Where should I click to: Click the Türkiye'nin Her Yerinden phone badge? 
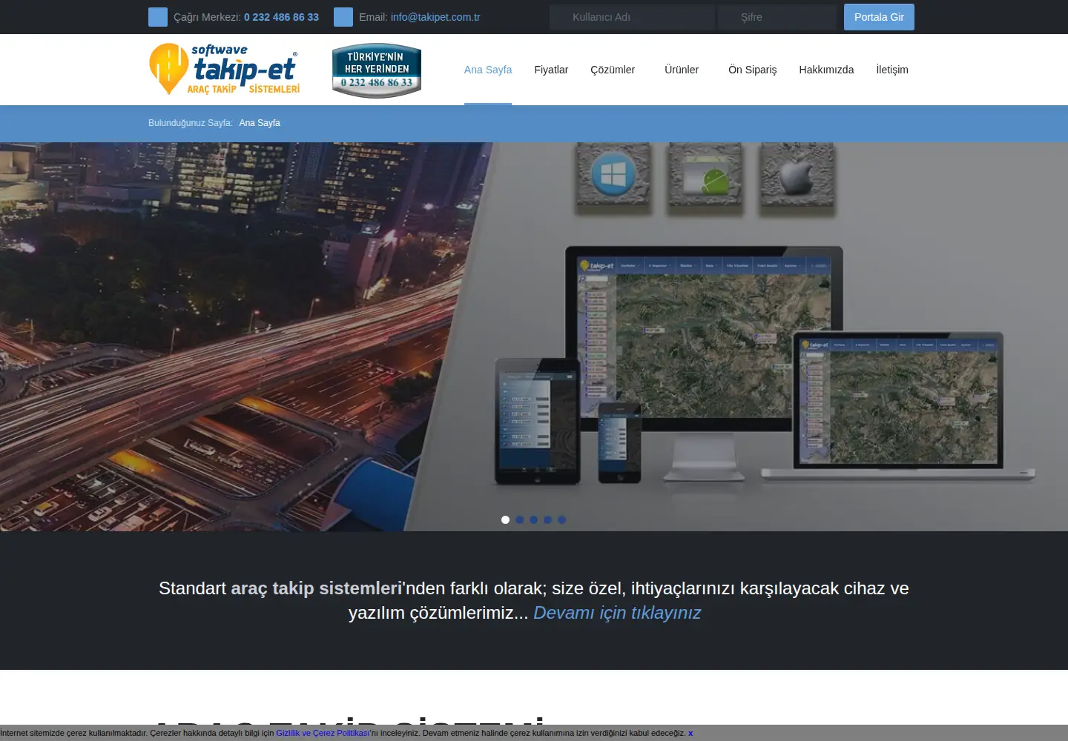[377, 70]
